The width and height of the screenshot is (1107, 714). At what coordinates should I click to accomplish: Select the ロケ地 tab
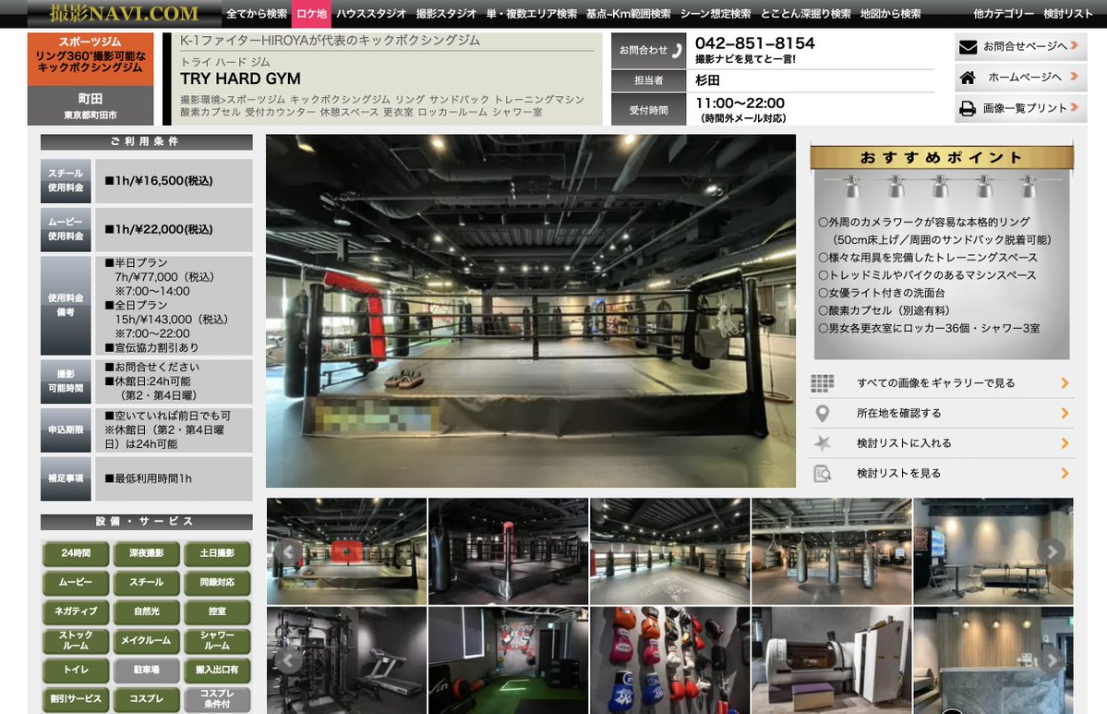(311, 14)
